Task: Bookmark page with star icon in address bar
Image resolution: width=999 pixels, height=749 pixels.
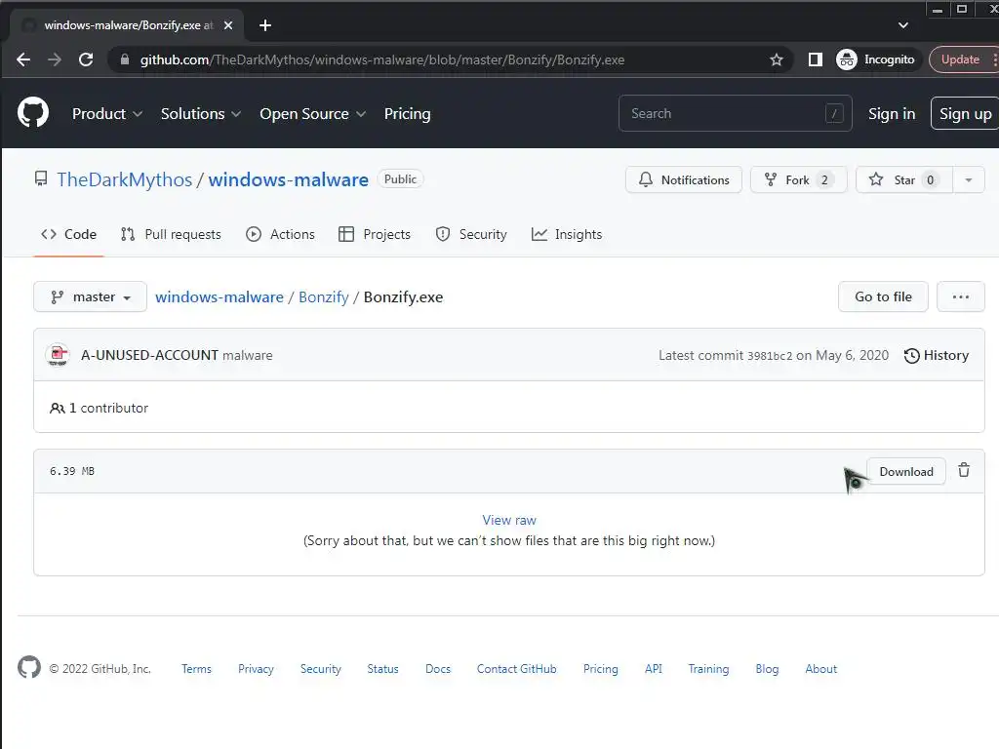Action: coord(776,59)
